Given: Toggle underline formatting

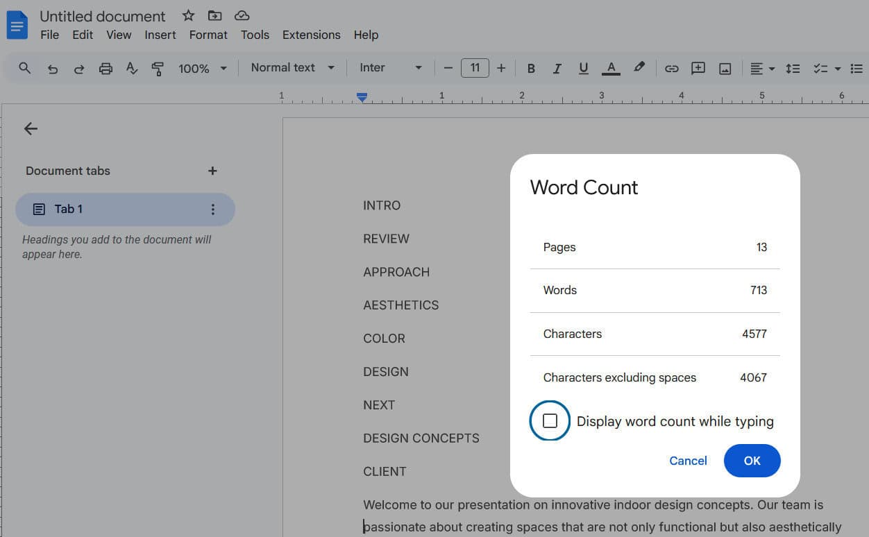Looking at the screenshot, I should 584,68.
